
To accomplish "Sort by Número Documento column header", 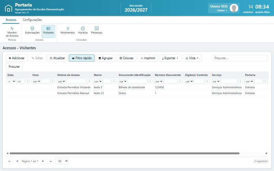I will click(x=168, y=75).
